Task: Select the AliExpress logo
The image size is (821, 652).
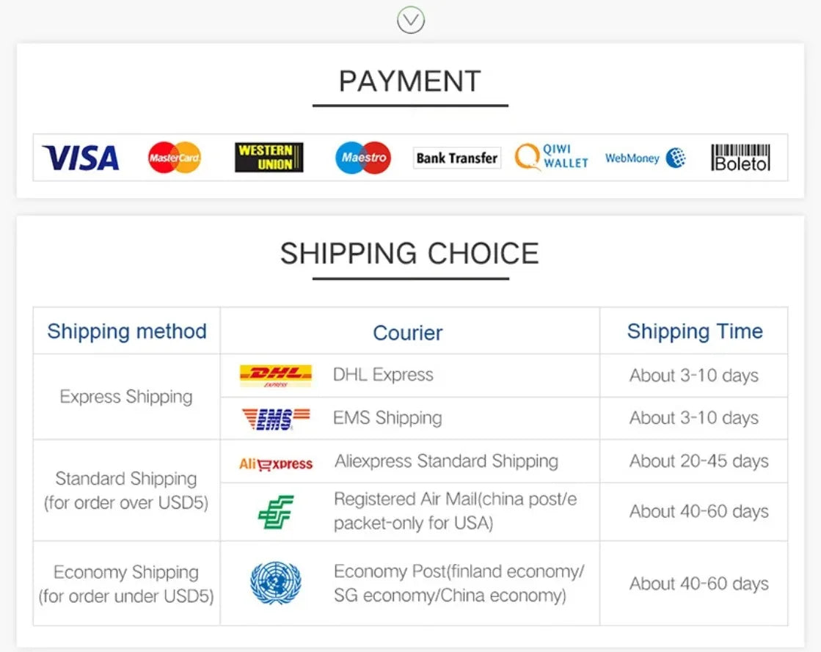Action: click(x=275, y=464)
